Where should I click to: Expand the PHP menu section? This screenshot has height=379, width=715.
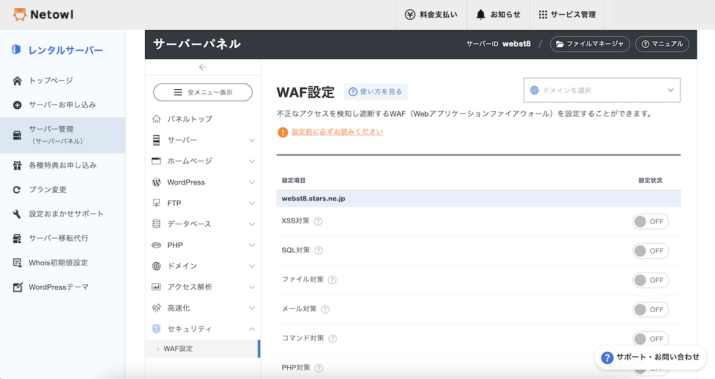click(203, 245)
